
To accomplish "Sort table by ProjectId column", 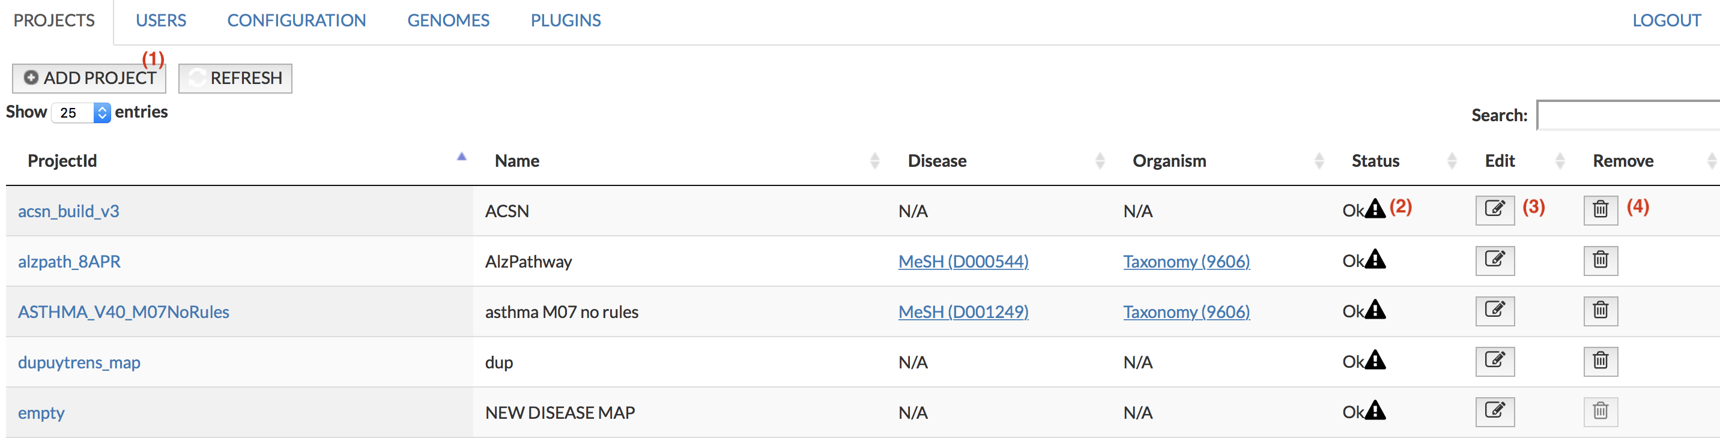I will point(62,161).
